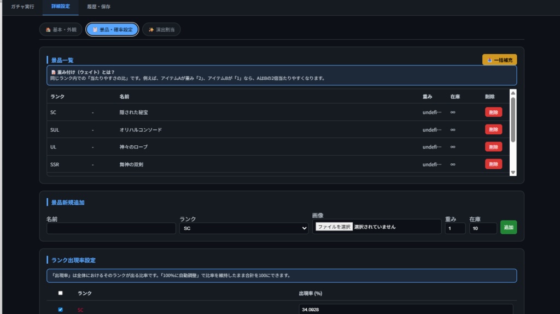Click the 選択されていません file status text
Viewport: 560px width, 314px height.
tap(375, 227)
